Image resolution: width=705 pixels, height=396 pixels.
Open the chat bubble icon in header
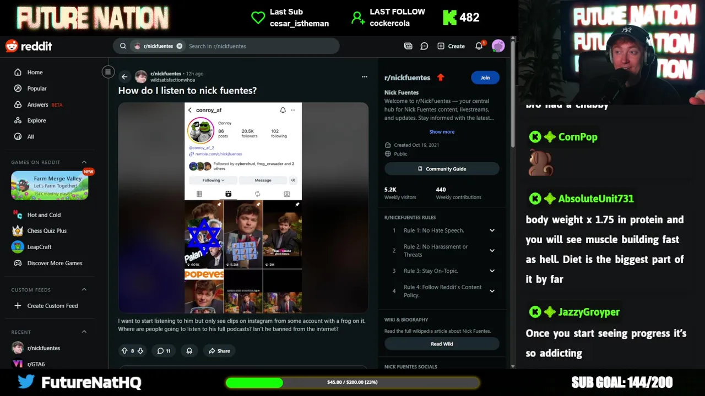coord(424,46)
